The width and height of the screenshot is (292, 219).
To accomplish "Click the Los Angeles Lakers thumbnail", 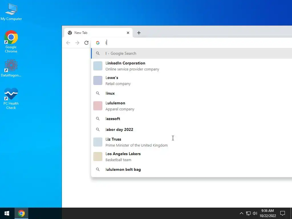I will pos(98,157).
